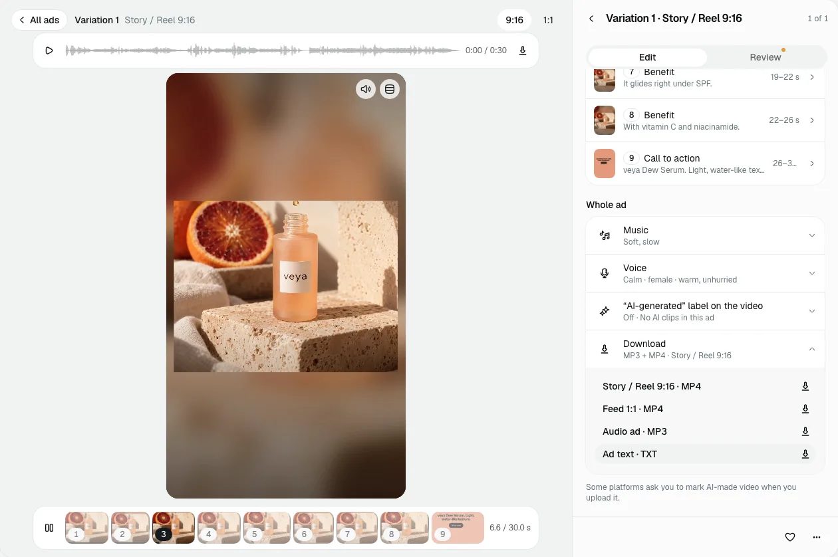838x557 pixels.
Task: Click the "0:00 / 0:30" audio time readout
Action: (486, 51)
